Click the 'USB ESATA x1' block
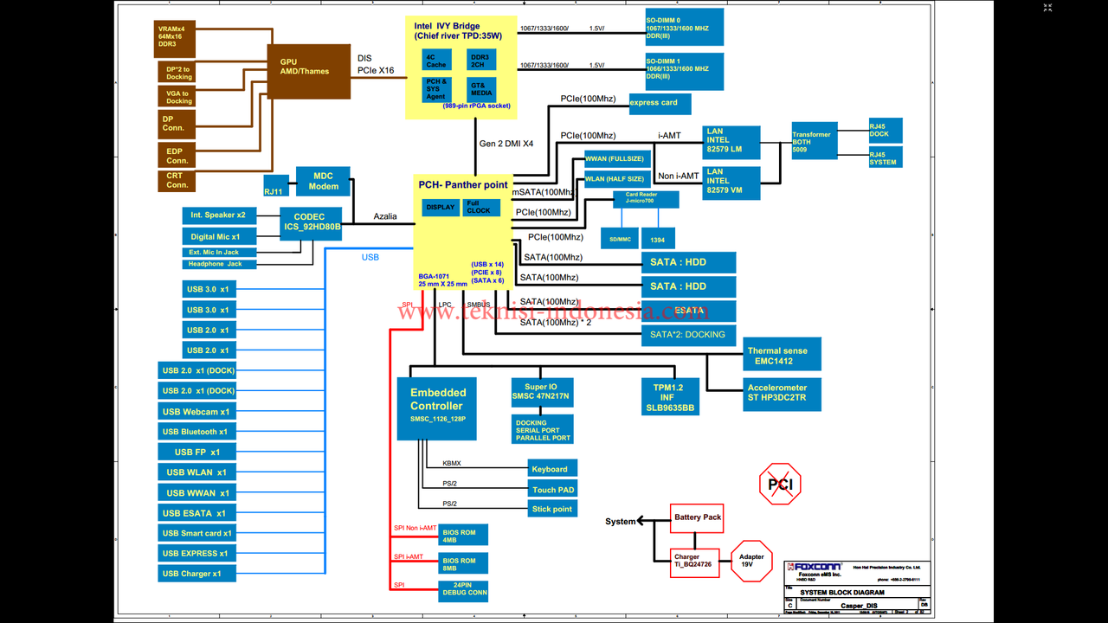 click(x=196, y=512)
